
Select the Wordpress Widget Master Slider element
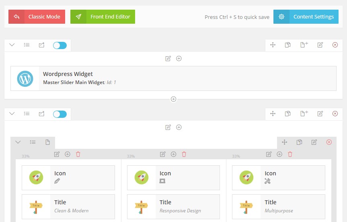[173, 78]
